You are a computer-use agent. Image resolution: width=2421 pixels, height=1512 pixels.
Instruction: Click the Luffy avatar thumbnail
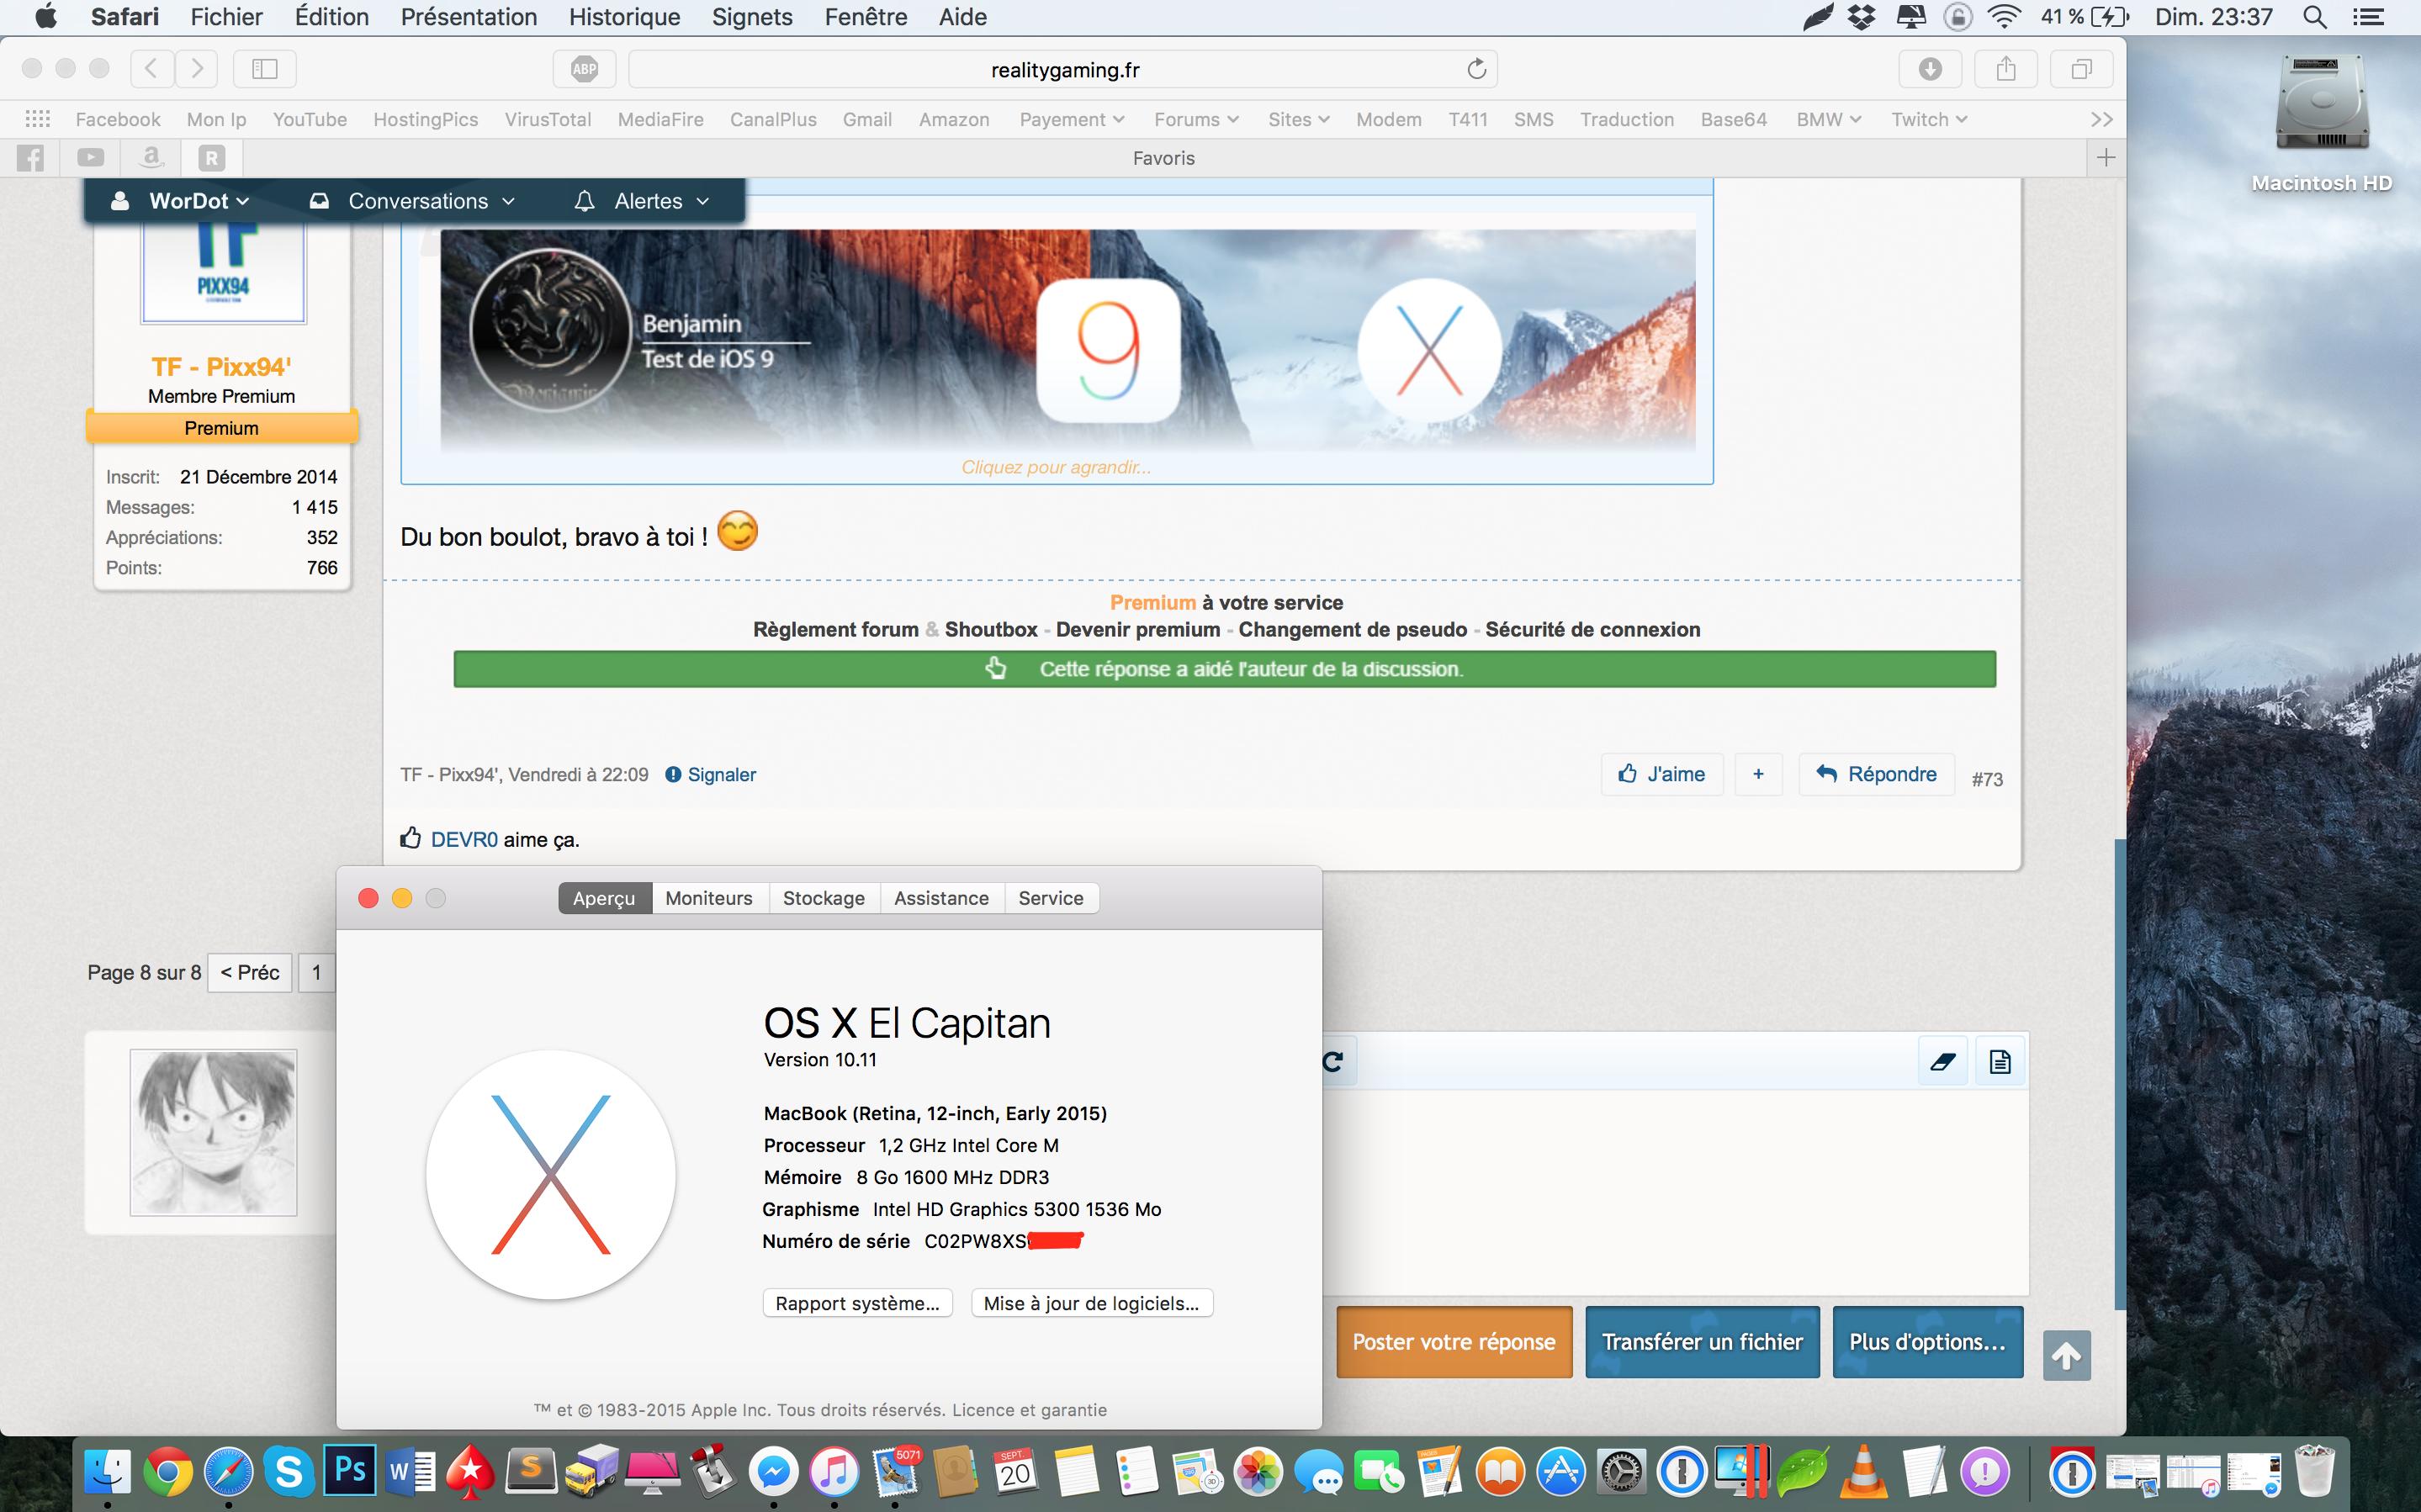pyautogui.click(x=213, y=1132)
